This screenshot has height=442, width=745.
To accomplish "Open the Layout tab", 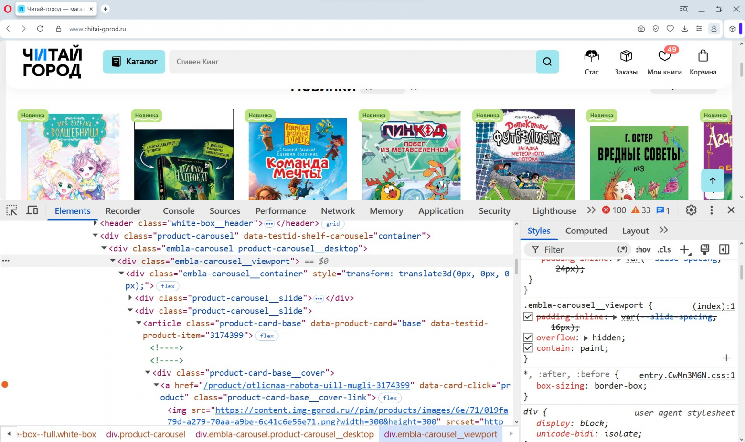I will 635,231.
